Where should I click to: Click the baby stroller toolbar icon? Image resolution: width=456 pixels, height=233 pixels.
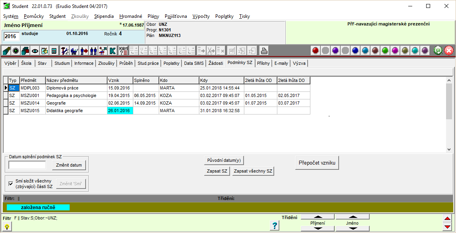tap(74, 51)
